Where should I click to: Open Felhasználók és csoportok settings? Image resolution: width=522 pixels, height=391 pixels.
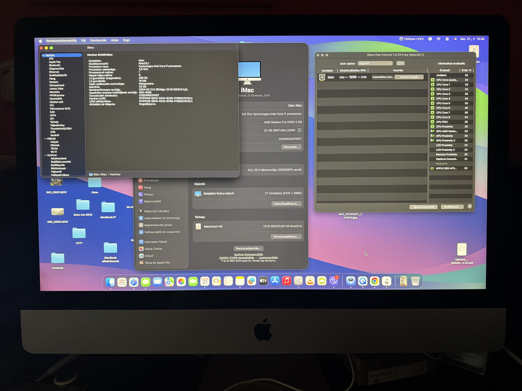click(x=160, y=232)
